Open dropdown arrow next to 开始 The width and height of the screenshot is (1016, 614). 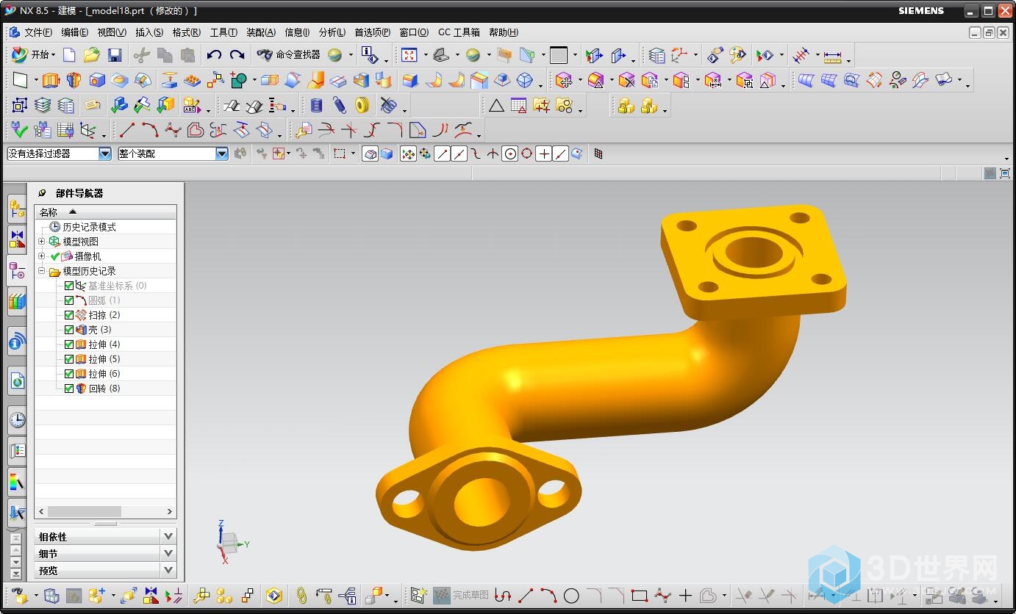[x=54, y=55]
